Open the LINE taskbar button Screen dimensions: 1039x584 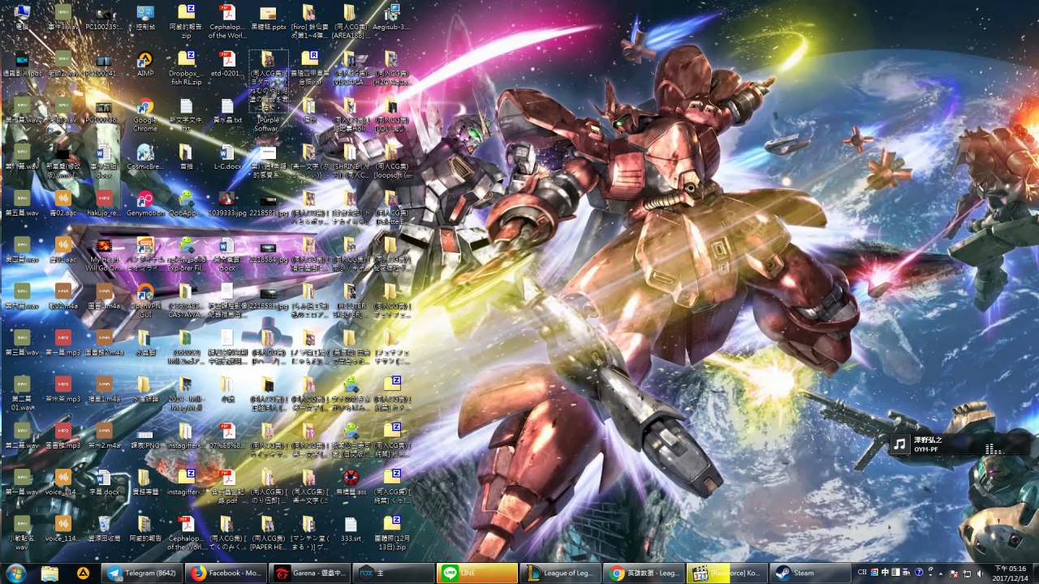click(476, 573)
